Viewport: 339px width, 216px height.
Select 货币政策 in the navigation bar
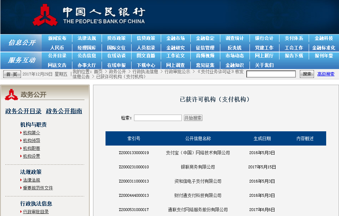click(116, 38)
